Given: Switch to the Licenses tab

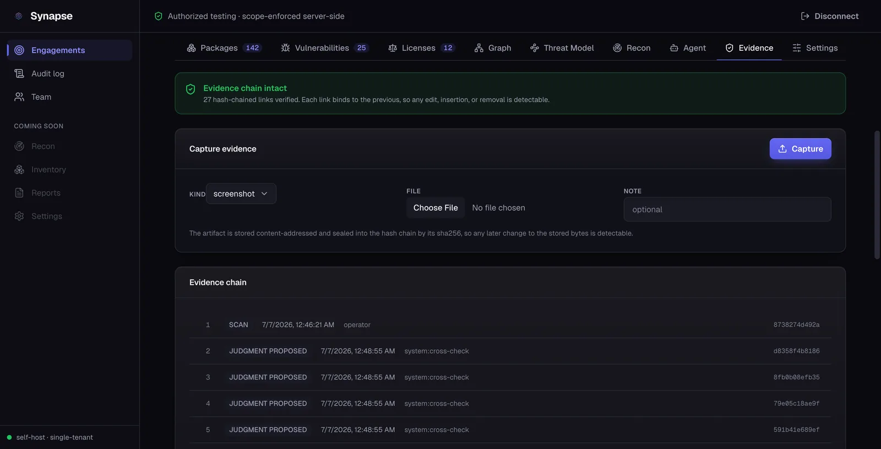Looking at the screenshot, I should [421, 48].
